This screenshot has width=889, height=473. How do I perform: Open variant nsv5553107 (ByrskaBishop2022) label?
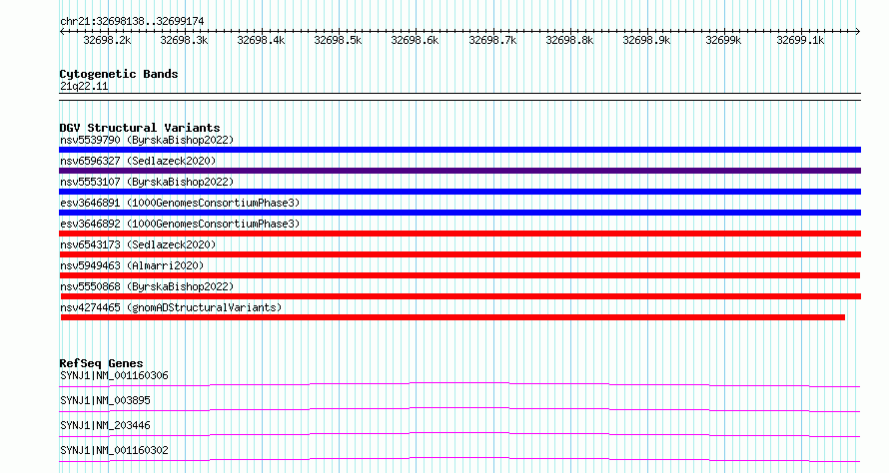pyautogui.click(x=147, y=182)
